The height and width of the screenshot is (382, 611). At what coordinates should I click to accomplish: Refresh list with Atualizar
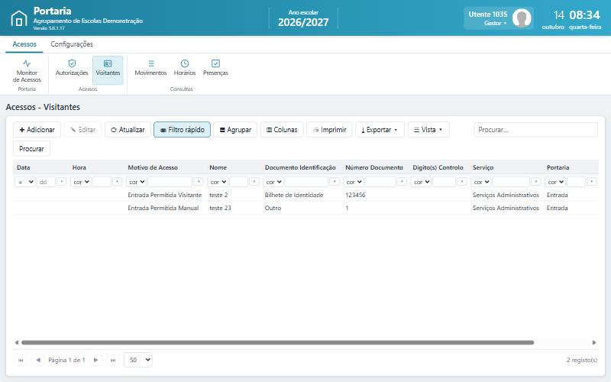(128, 130)
